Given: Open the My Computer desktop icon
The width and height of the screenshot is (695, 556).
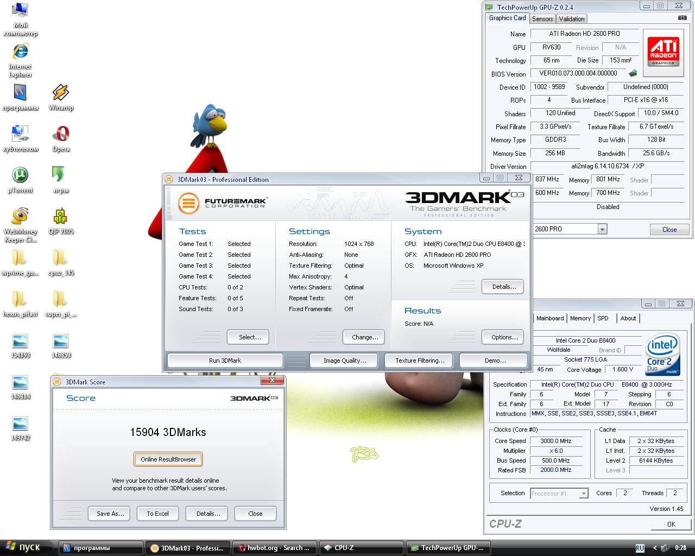Looking at the screenshot, I should coord(21,19).
